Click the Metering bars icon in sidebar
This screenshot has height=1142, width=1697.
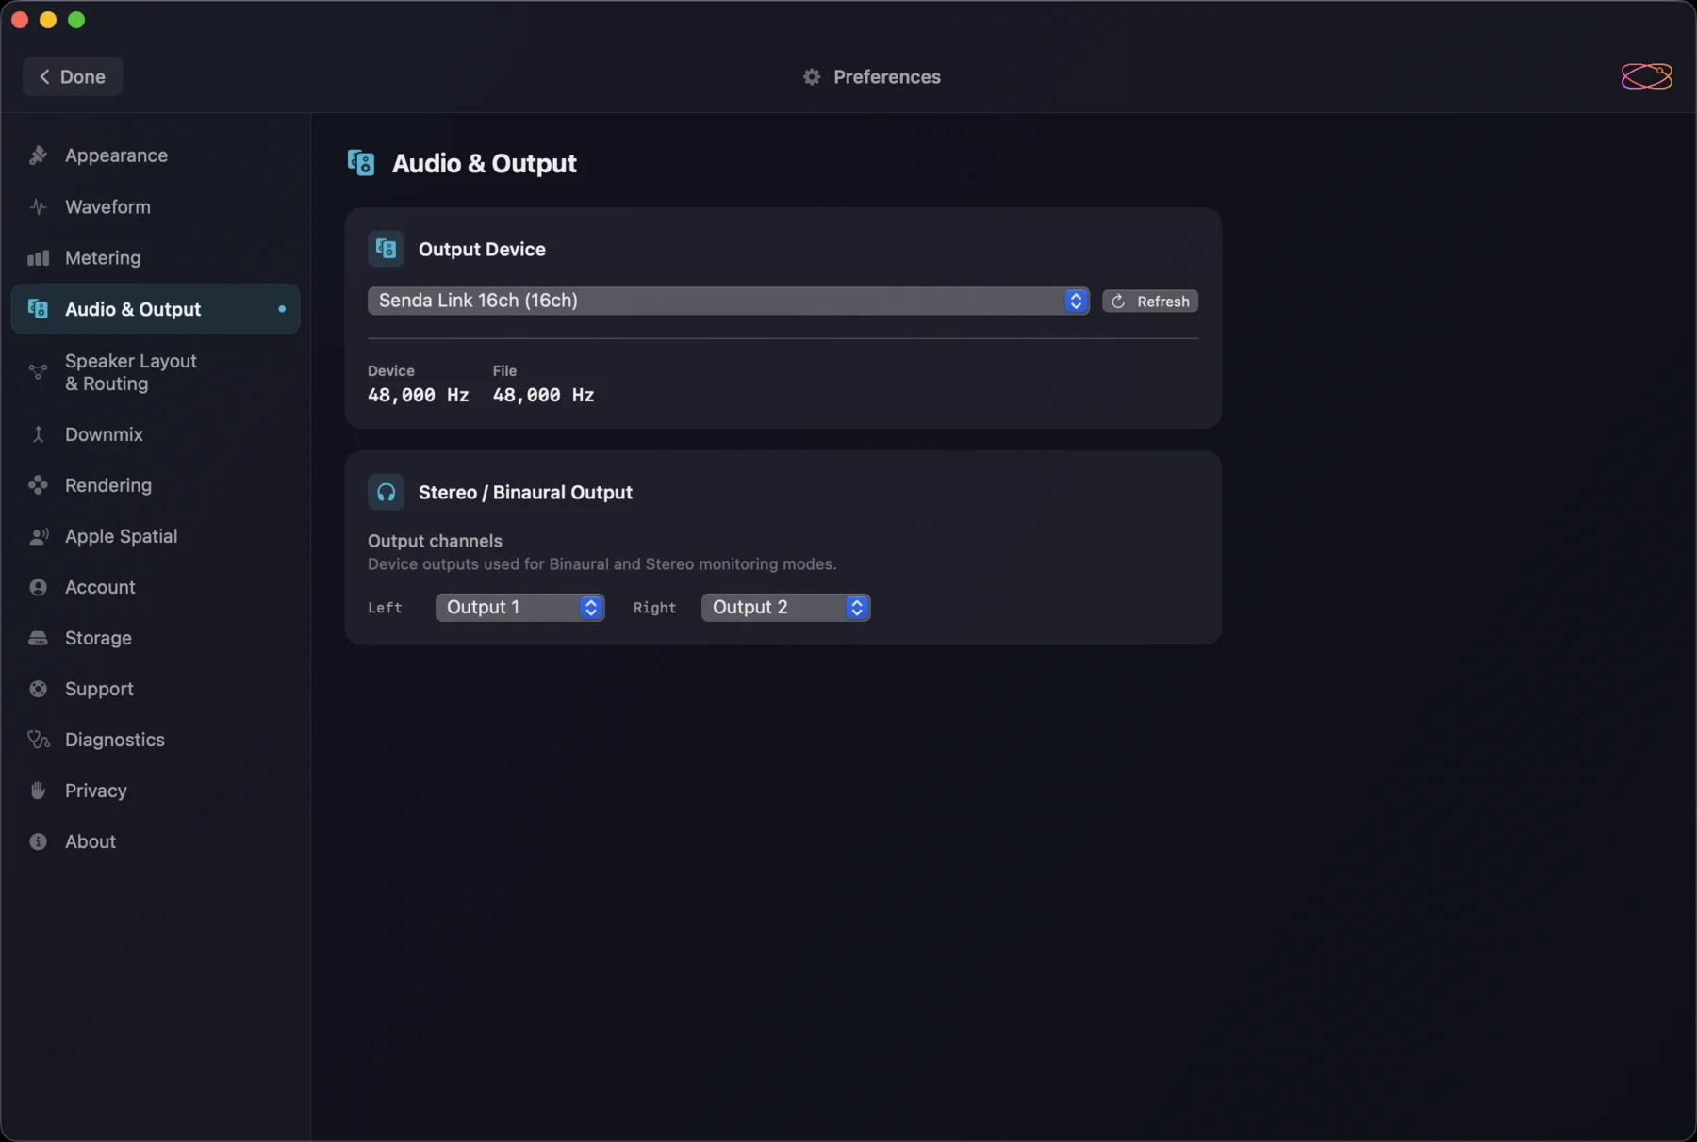[38, 257]
